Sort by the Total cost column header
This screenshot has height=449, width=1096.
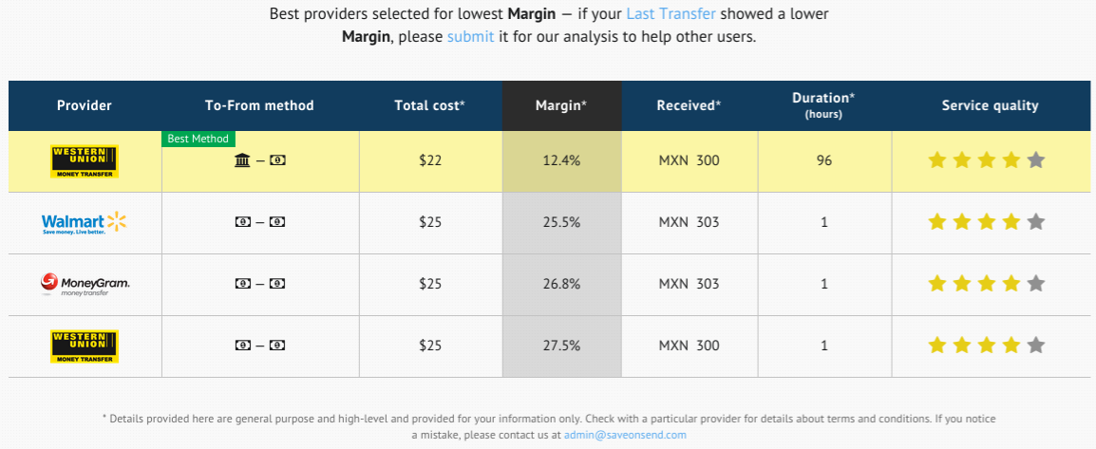coord(429,105)
